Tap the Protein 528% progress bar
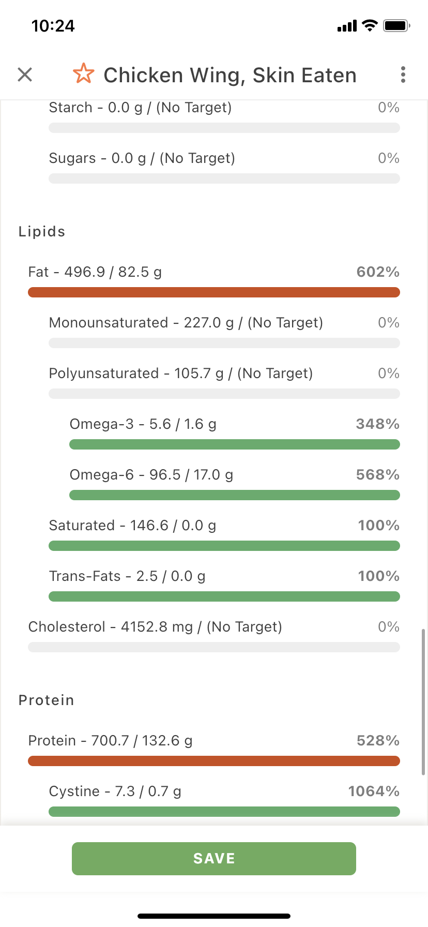The width and height of the screenshot is (428, 927). (x=214, y=761)
